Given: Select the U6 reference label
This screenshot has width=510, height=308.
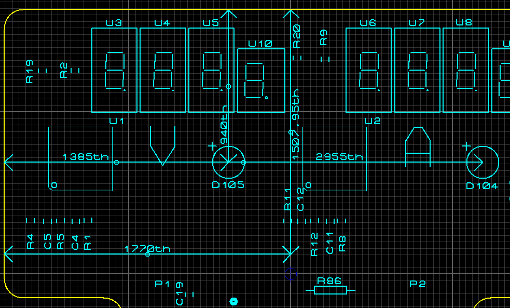Looking at the screenshot, I should [368, 23].
